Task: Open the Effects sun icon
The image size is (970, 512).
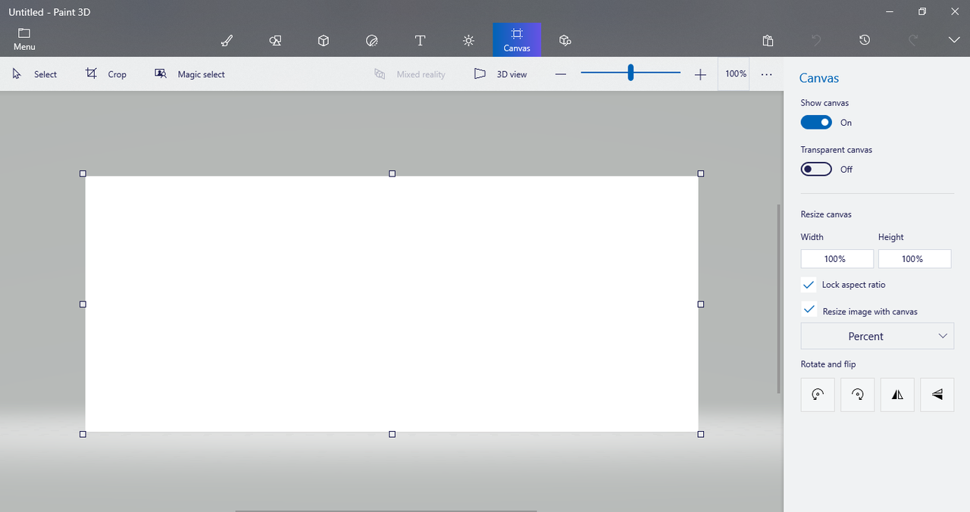Action: pyautogui.click(x=468, y=40)
